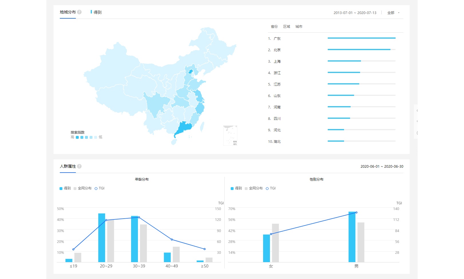Click the TGI line marker legend in 性别分布
Image resolution: width=464 pixels, height=279 pixels.
coord(267,188)
